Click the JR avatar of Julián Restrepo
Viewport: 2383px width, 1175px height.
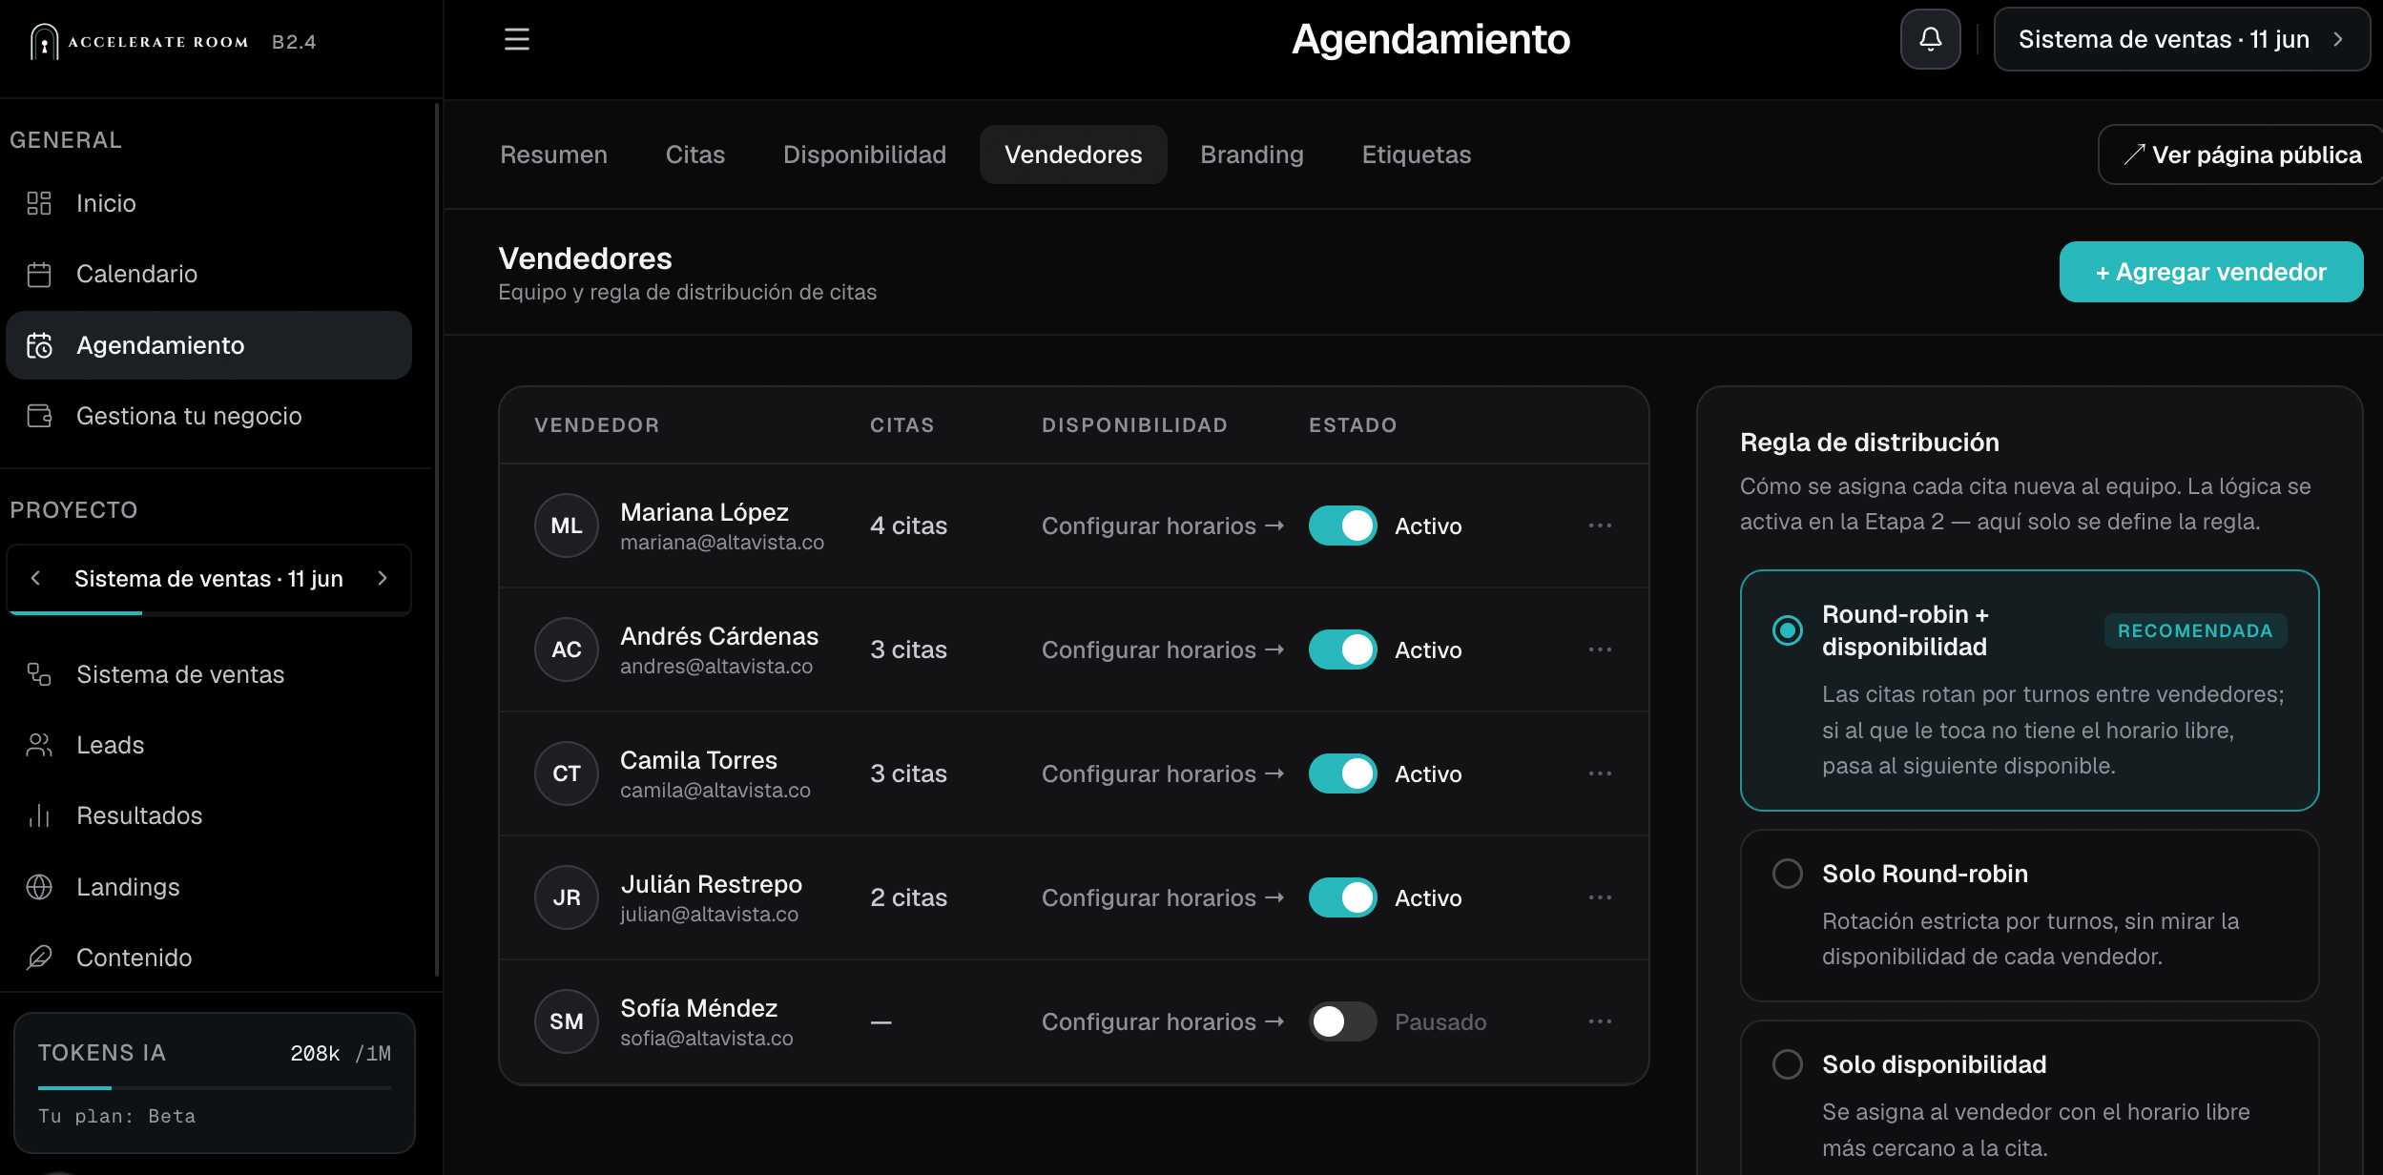[567, 897]
